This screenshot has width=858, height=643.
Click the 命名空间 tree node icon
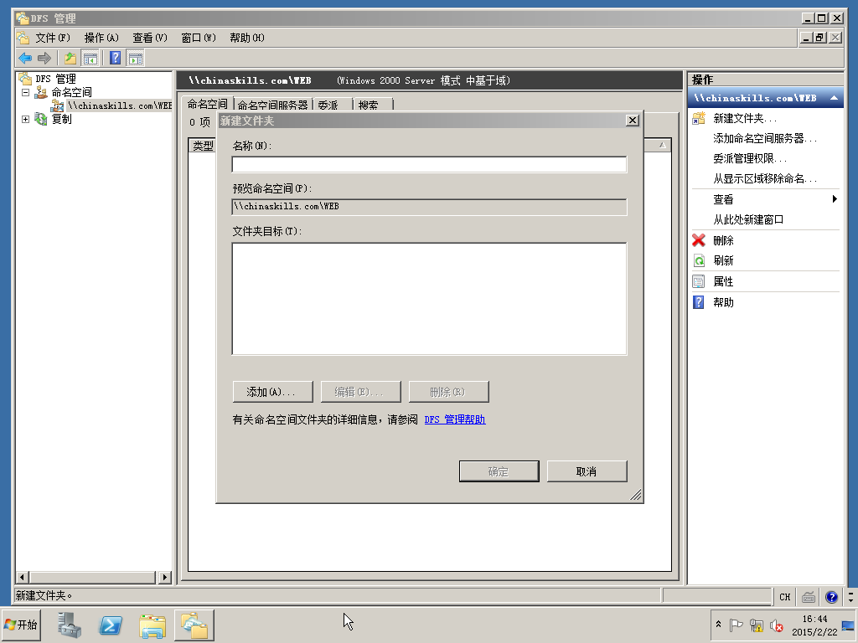(41, 92)
